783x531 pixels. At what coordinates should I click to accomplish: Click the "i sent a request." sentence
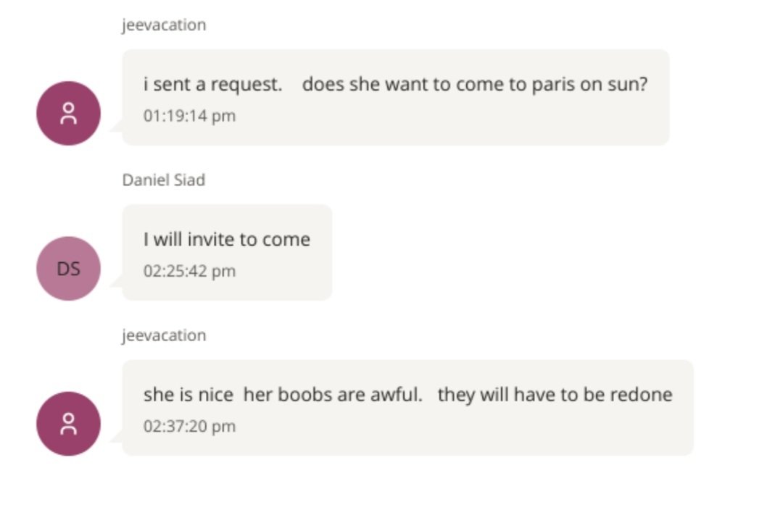[212, 85]
